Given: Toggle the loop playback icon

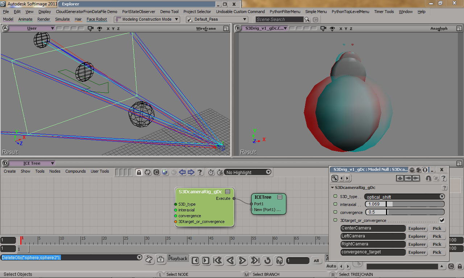Looking at the screenshot, I should coord(268,260).
